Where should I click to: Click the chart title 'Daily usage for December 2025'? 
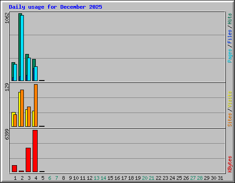click(x=56, y=7)
